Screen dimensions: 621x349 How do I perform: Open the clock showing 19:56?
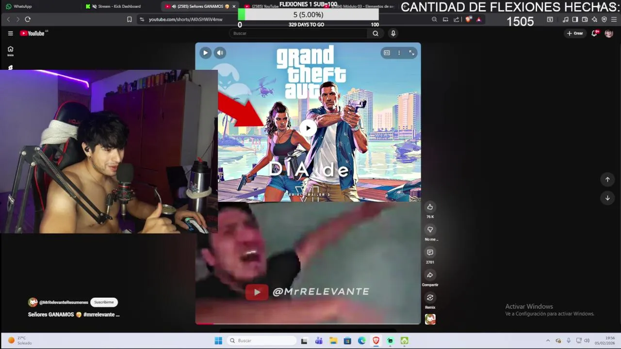click(605, 340)
